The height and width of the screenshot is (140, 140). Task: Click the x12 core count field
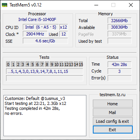(64, 27)
